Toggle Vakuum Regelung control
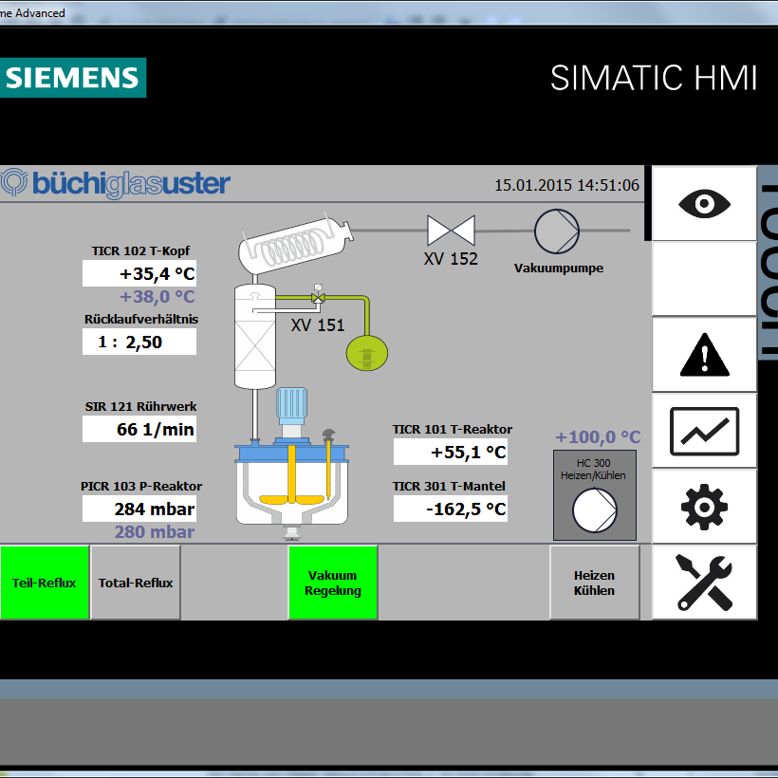Viewport: 778px width, 778px height. click(333, 583)
